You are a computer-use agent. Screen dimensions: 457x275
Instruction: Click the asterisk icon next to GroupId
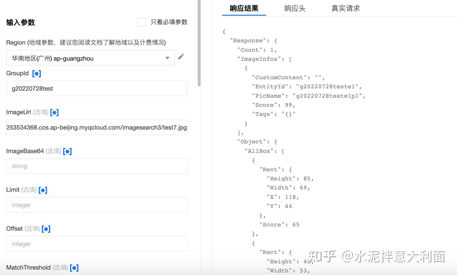[x=36, y=74]
